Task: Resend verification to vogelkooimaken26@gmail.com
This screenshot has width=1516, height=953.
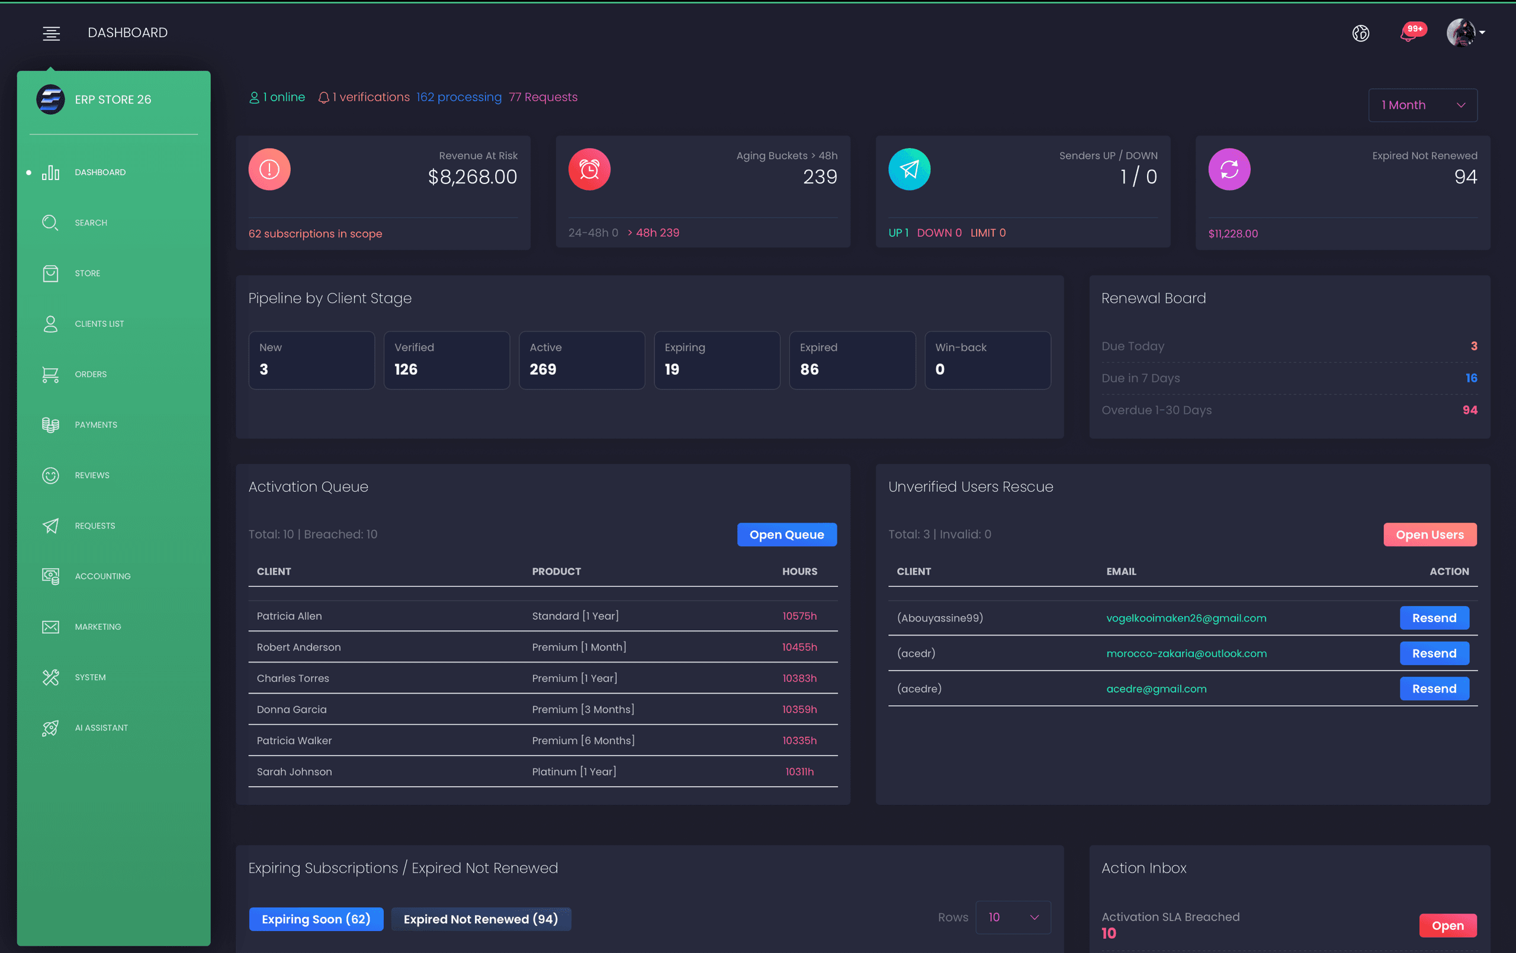Action: coord(1434,618)
